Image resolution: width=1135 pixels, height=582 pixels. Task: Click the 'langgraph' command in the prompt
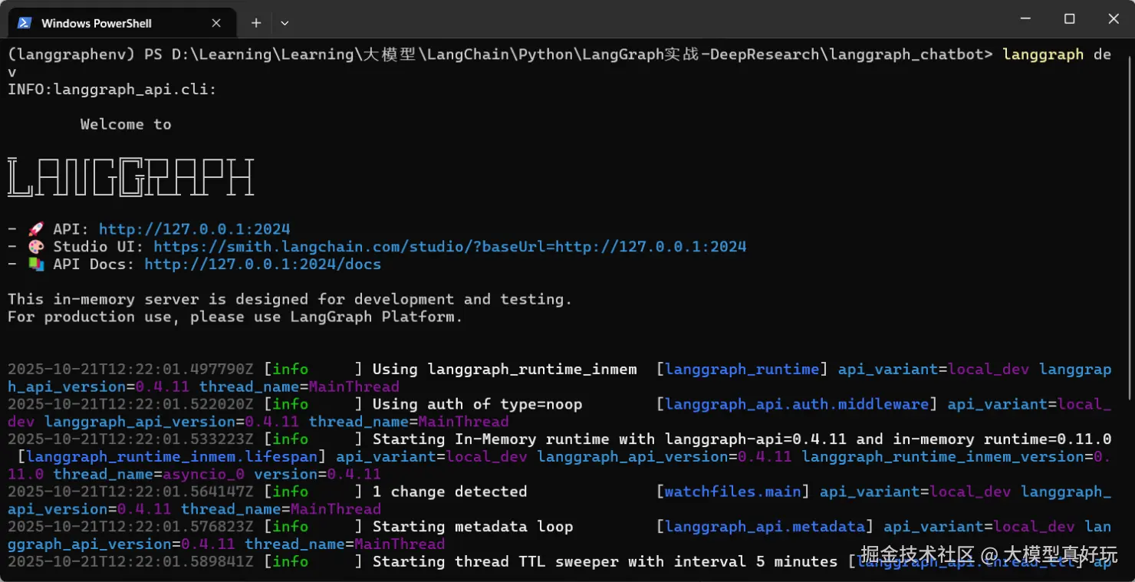[1043, 54]
